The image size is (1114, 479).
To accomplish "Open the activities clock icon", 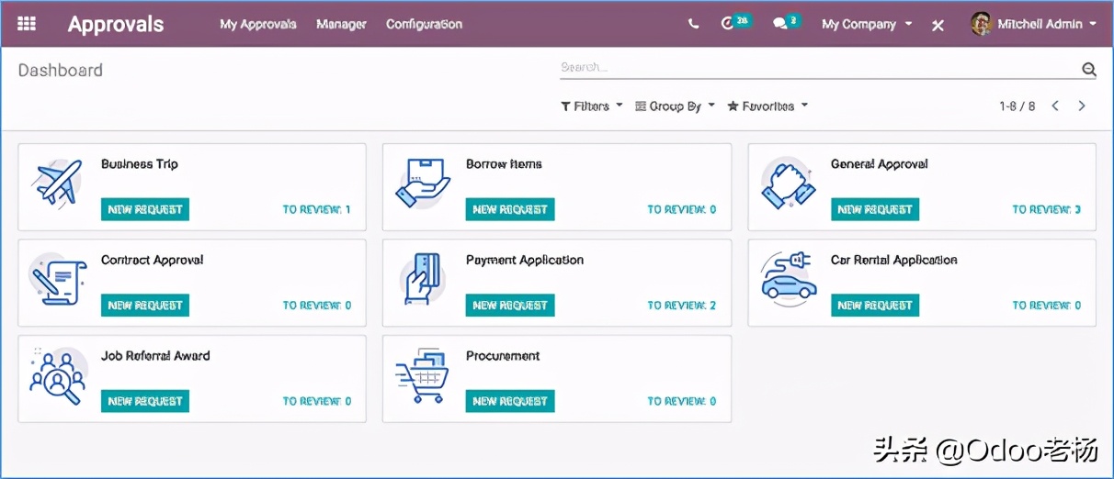I will [x=728, y=24].
